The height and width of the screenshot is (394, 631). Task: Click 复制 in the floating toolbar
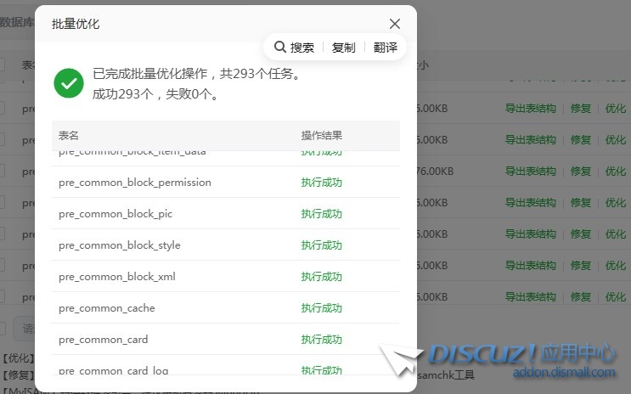coord(343,48)
